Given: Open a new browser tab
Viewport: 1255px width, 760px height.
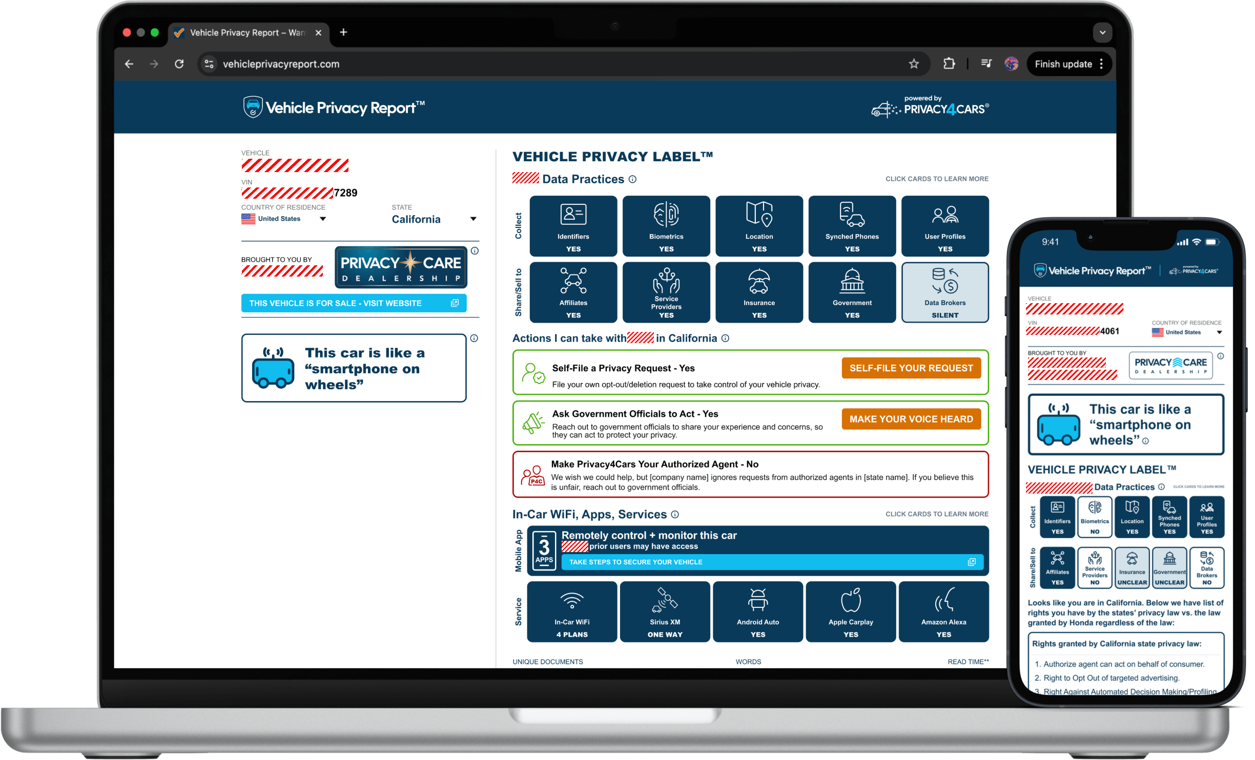Looking at the screenshot, I should (343, 33).
